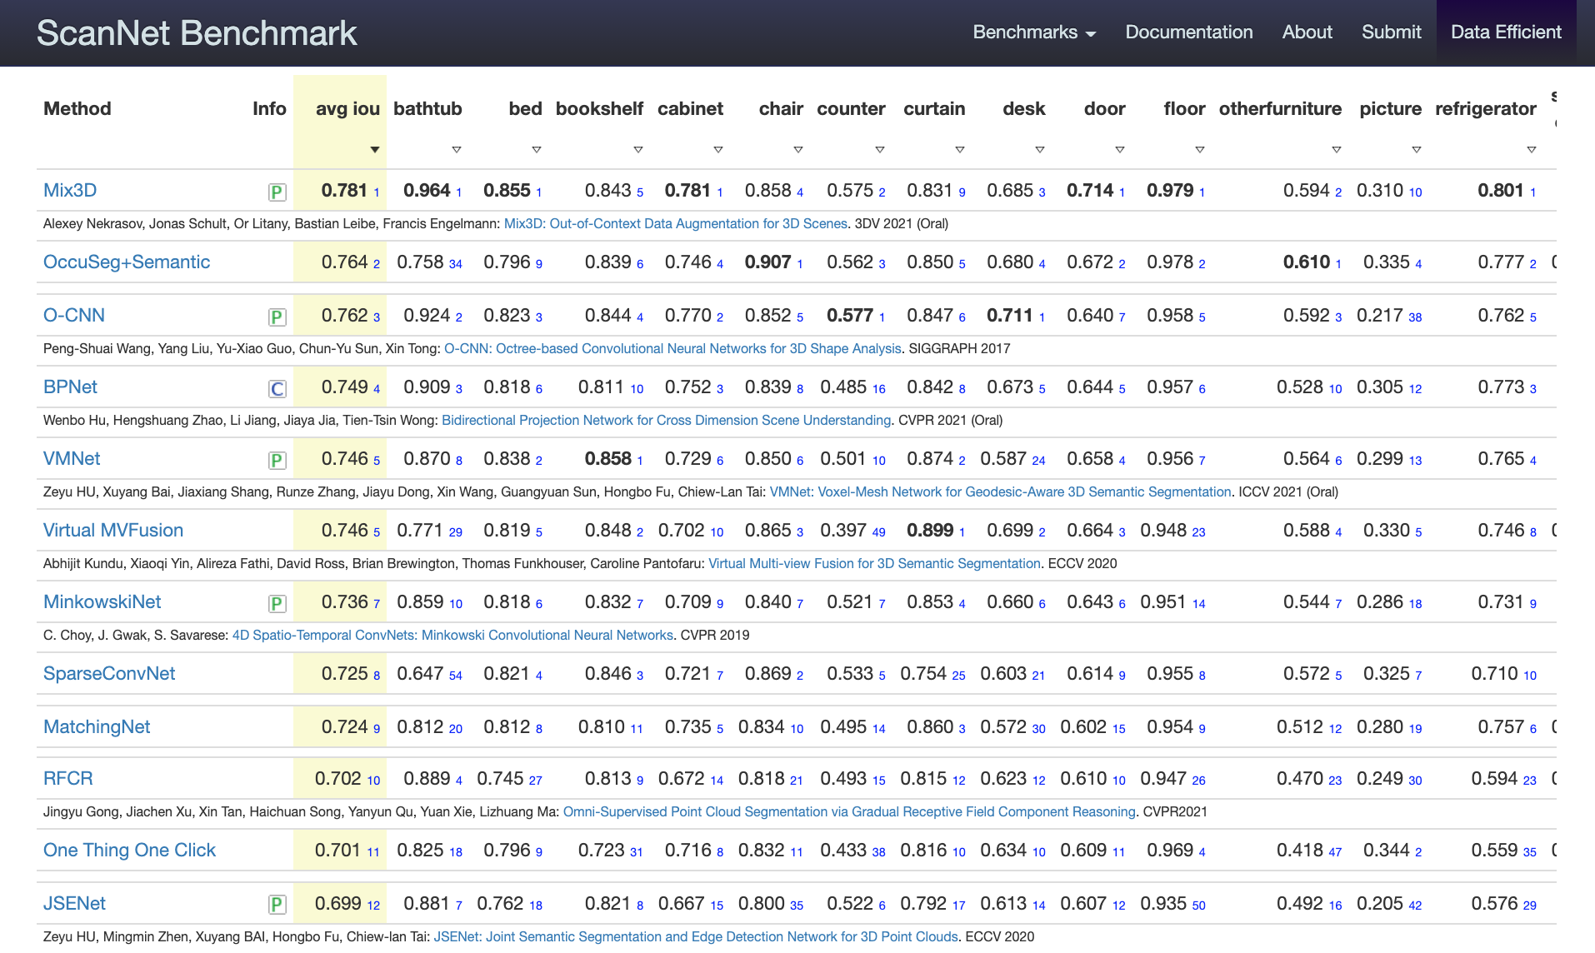1595x953 pixels.
Task: Click the Info column header
Action: click(269, 108)
